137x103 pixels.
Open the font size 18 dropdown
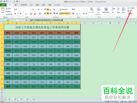[36, 9]
